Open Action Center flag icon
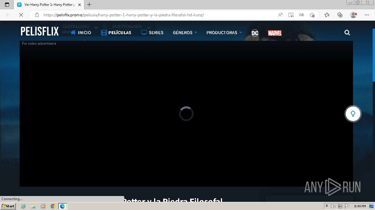Viewport: 375px width, 210px height. tap(347, 206)
